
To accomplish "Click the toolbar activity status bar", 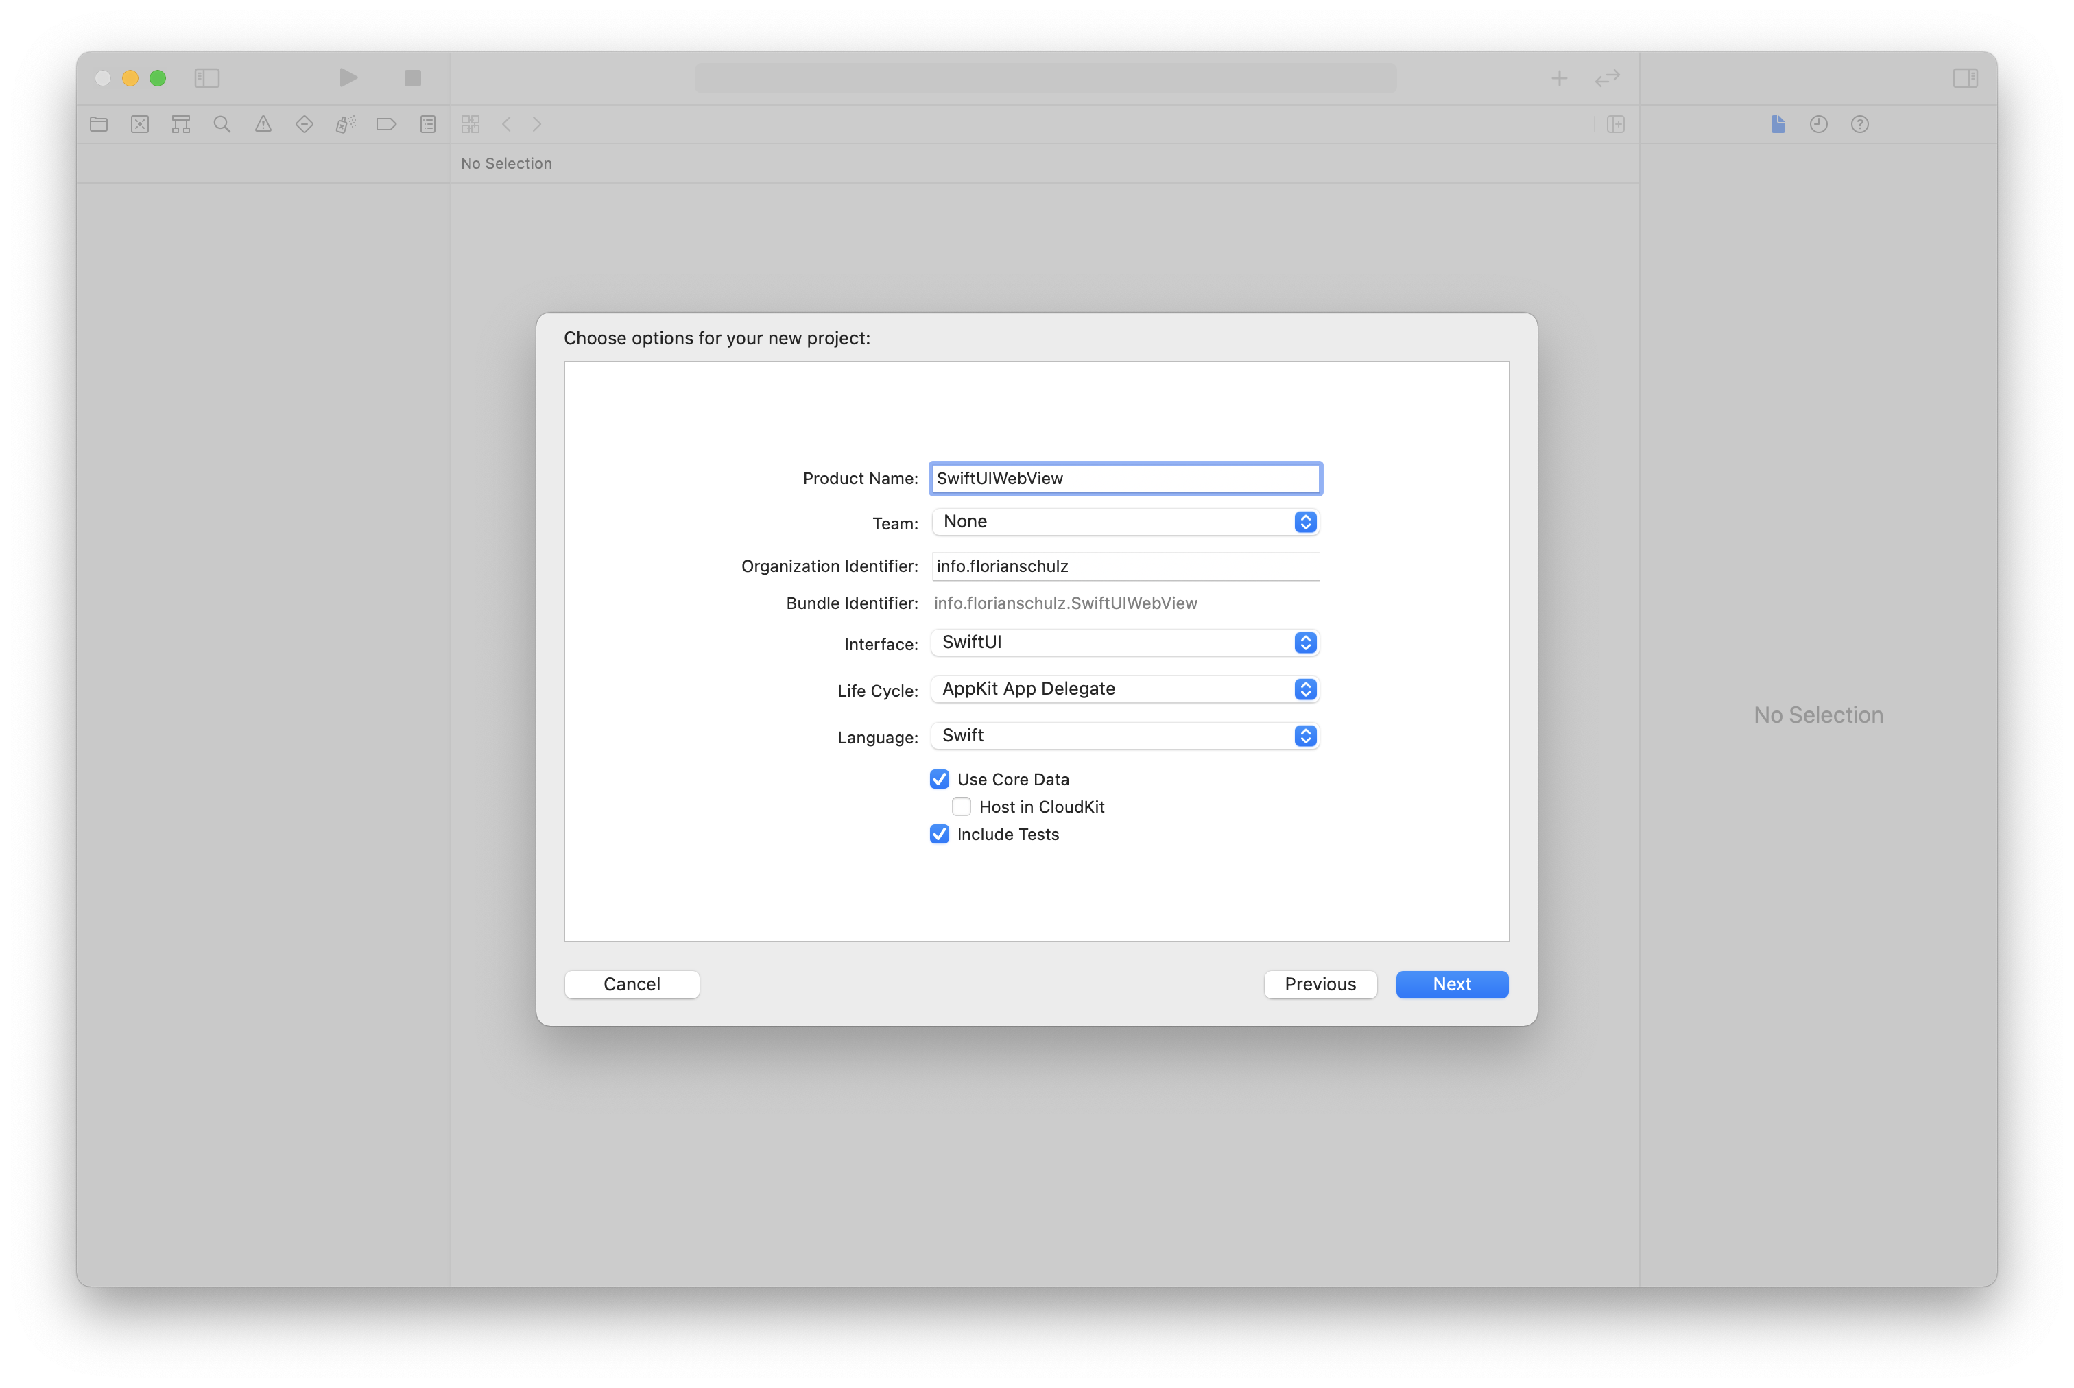I will tap(1045, 78).
